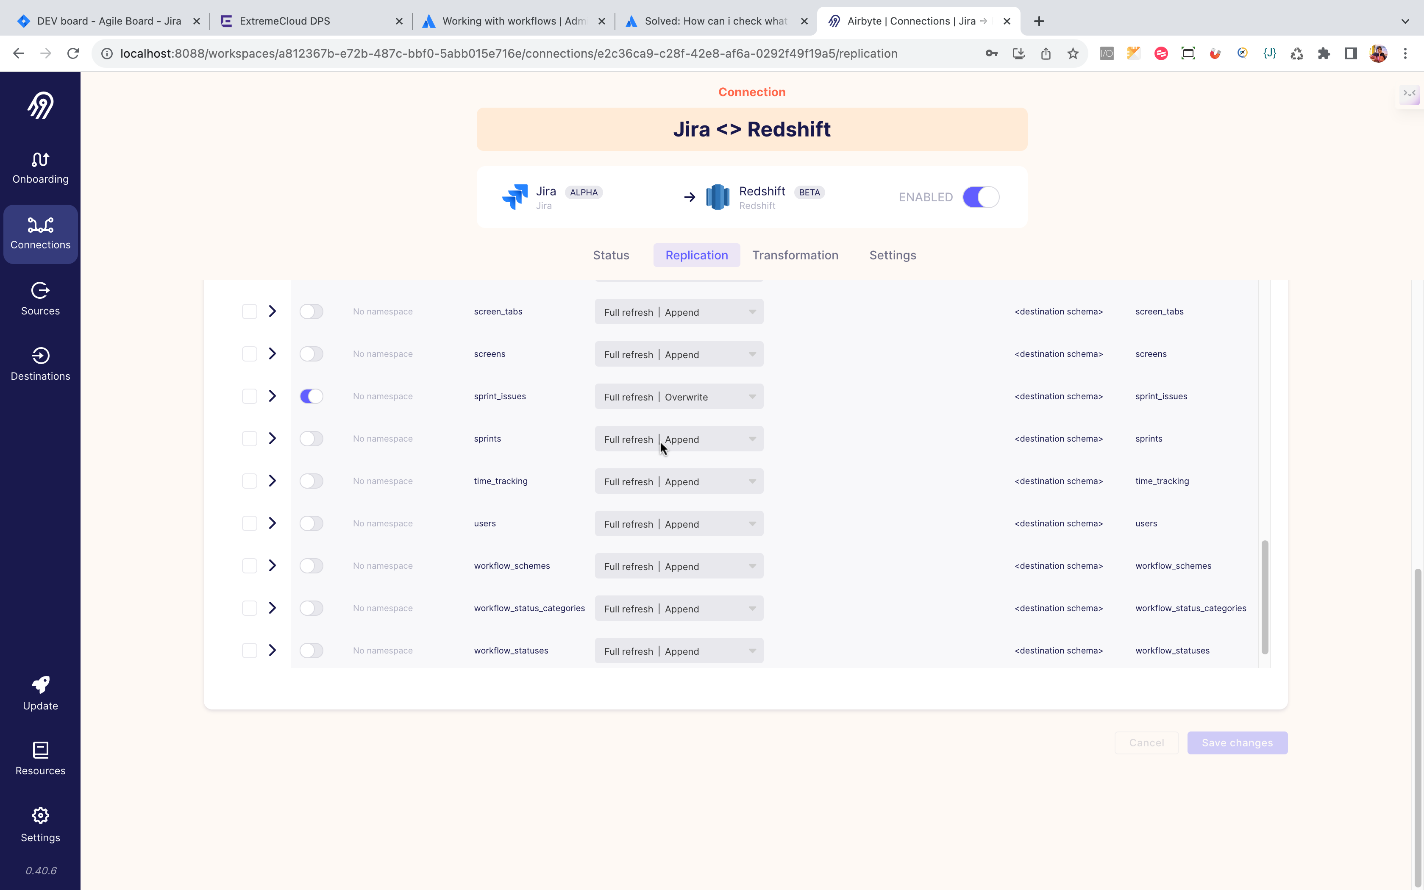Screen dimensions: 1424x890
Task: Click the Cancel button
Action: point(1146,743)
